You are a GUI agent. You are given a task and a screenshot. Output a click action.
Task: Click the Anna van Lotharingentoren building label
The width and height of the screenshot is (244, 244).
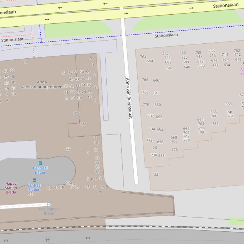42,84
